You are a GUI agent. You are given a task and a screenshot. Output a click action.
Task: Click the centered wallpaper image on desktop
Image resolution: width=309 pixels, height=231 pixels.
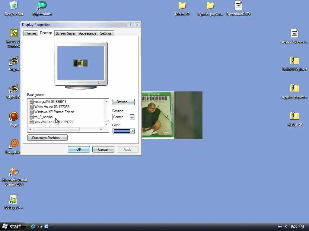(x=172, y=115)
